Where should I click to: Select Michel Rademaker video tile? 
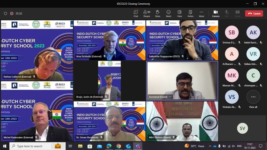coord(37,111)
